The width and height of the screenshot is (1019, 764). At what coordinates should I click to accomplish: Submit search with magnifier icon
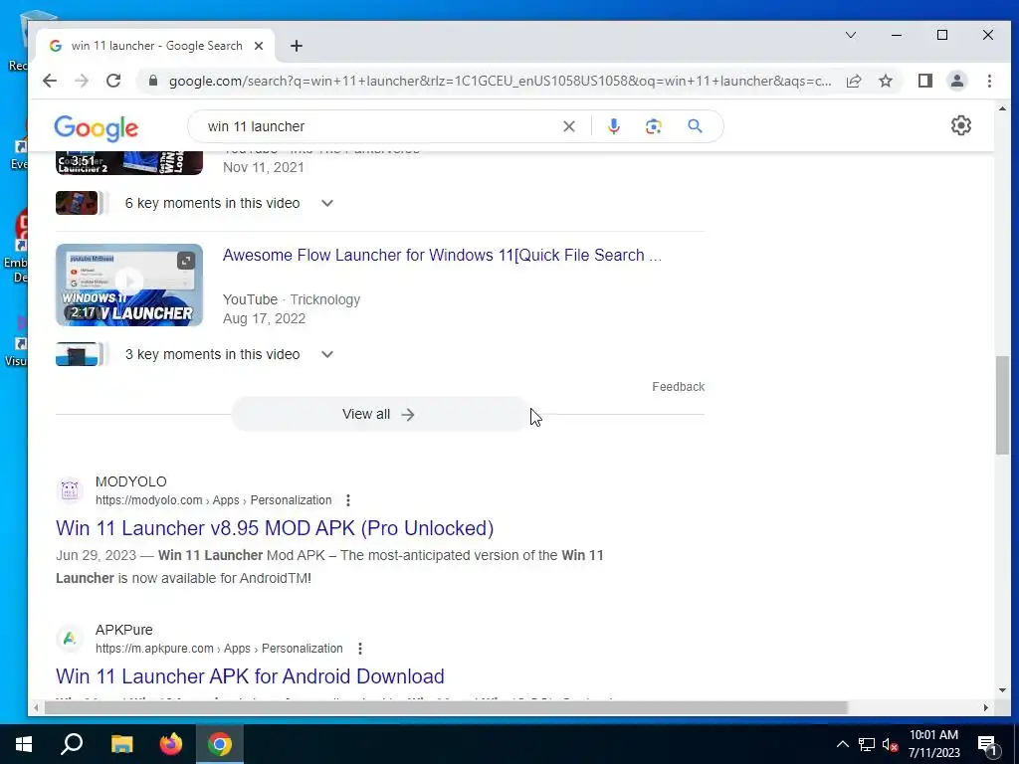click(695, 126)
